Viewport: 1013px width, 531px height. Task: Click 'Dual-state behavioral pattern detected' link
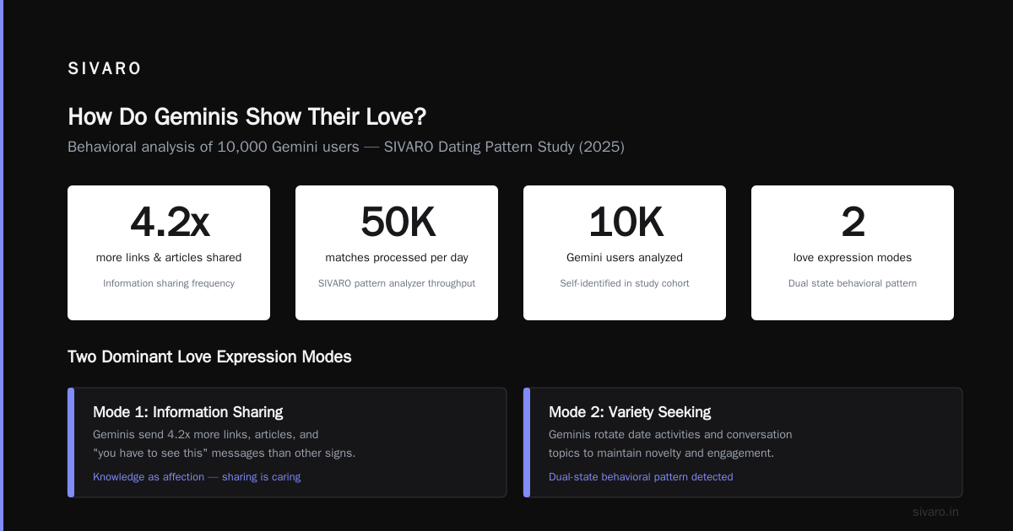(x=641, y=477)
